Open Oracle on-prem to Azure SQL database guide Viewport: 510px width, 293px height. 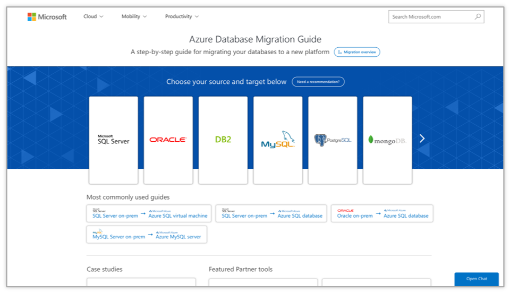[x=382, y=213]
